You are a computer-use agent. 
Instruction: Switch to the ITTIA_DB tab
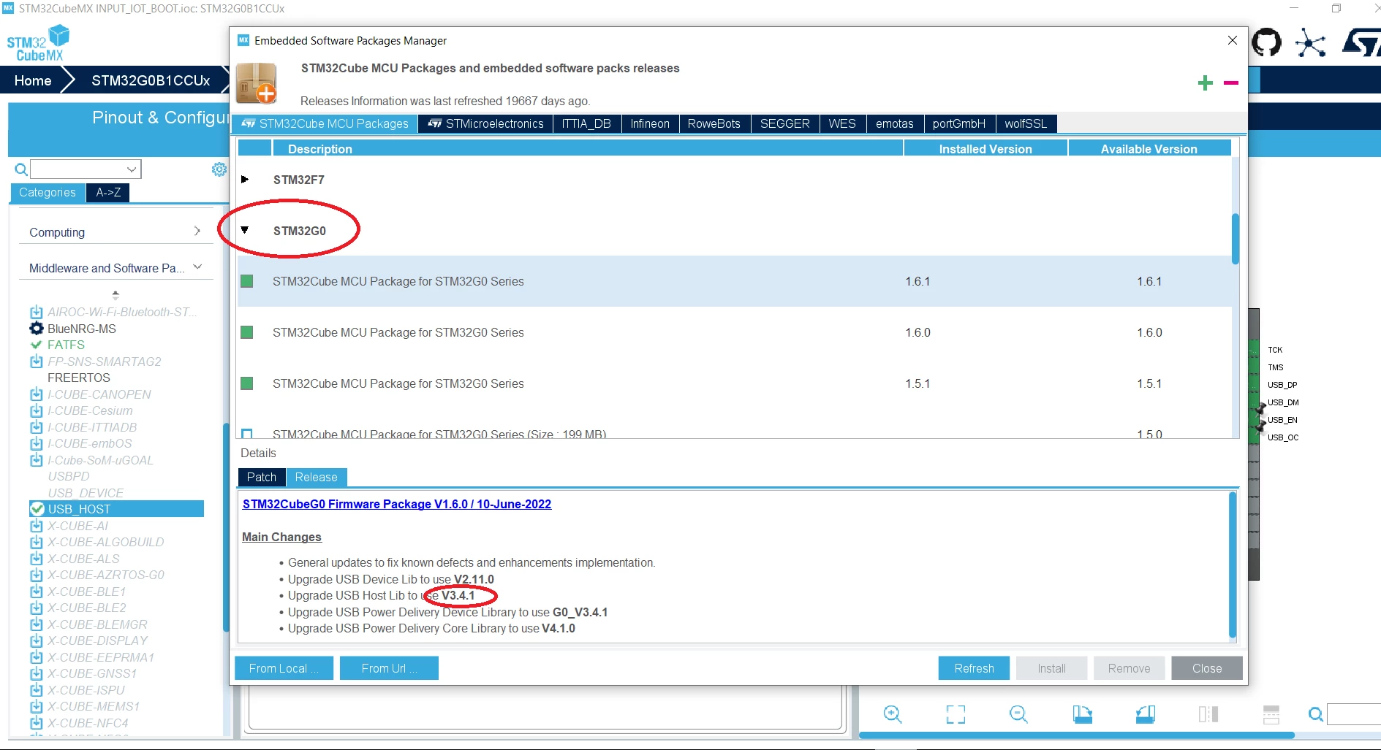coord(587,124)
